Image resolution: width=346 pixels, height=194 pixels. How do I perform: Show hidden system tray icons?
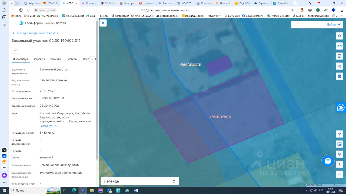[307, 190]
